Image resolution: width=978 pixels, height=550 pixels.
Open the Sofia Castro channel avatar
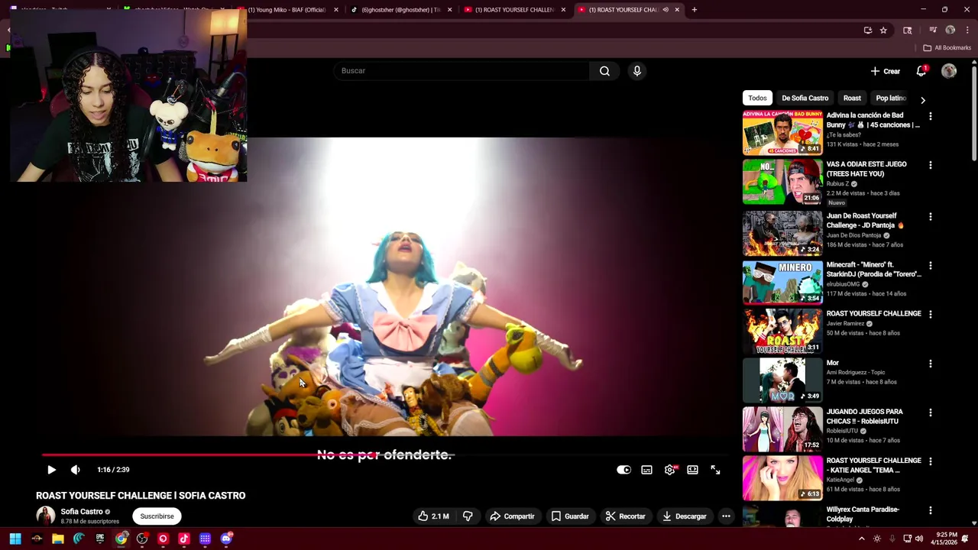pyautogui.click(x=46, y=516)
